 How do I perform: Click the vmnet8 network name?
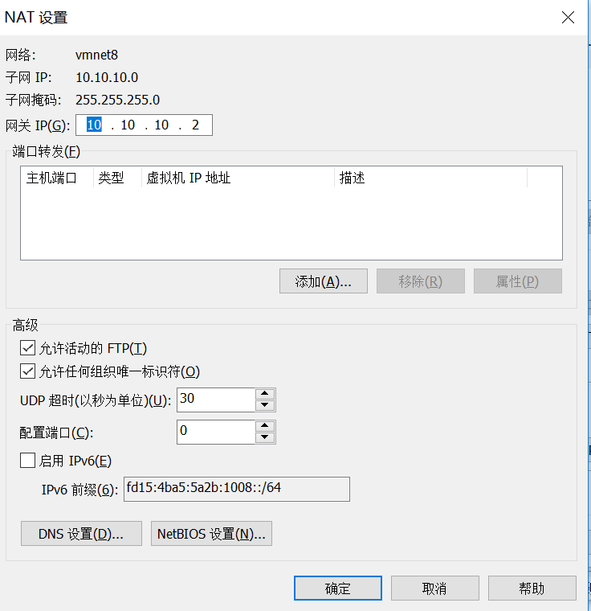click(96, 55)
